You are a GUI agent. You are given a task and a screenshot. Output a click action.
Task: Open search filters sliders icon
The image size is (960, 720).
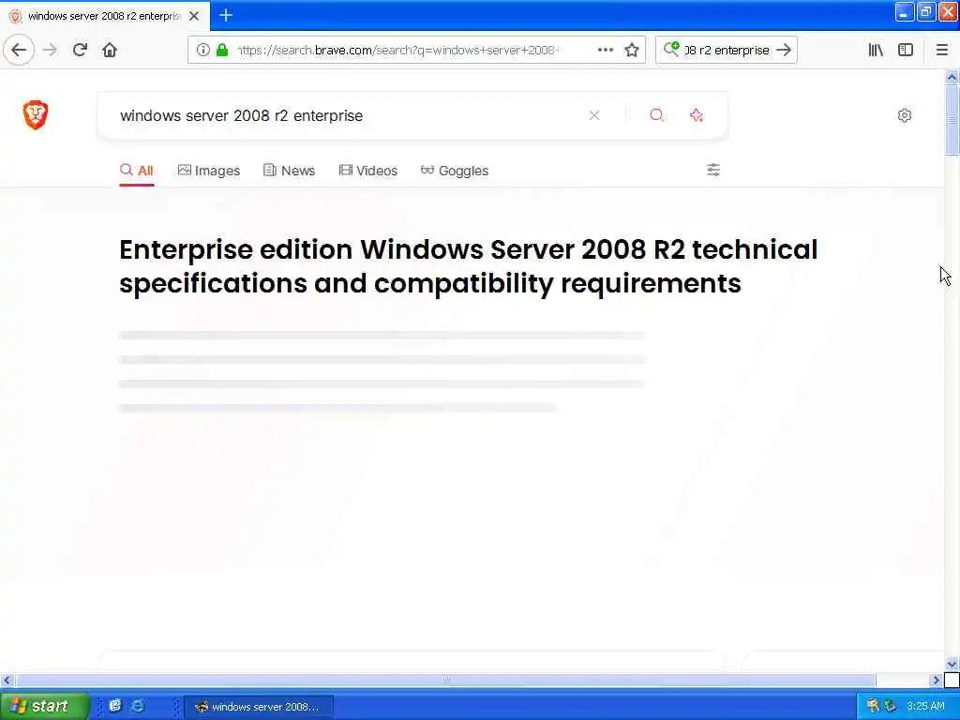click(713, 170)
